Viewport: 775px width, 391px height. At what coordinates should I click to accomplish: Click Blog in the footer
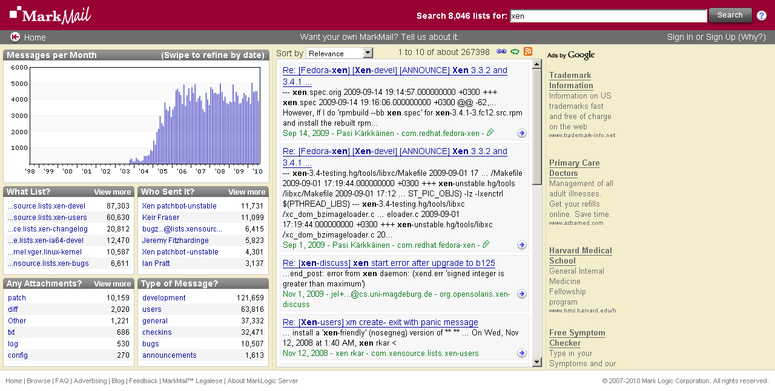(x=117, y=381)
